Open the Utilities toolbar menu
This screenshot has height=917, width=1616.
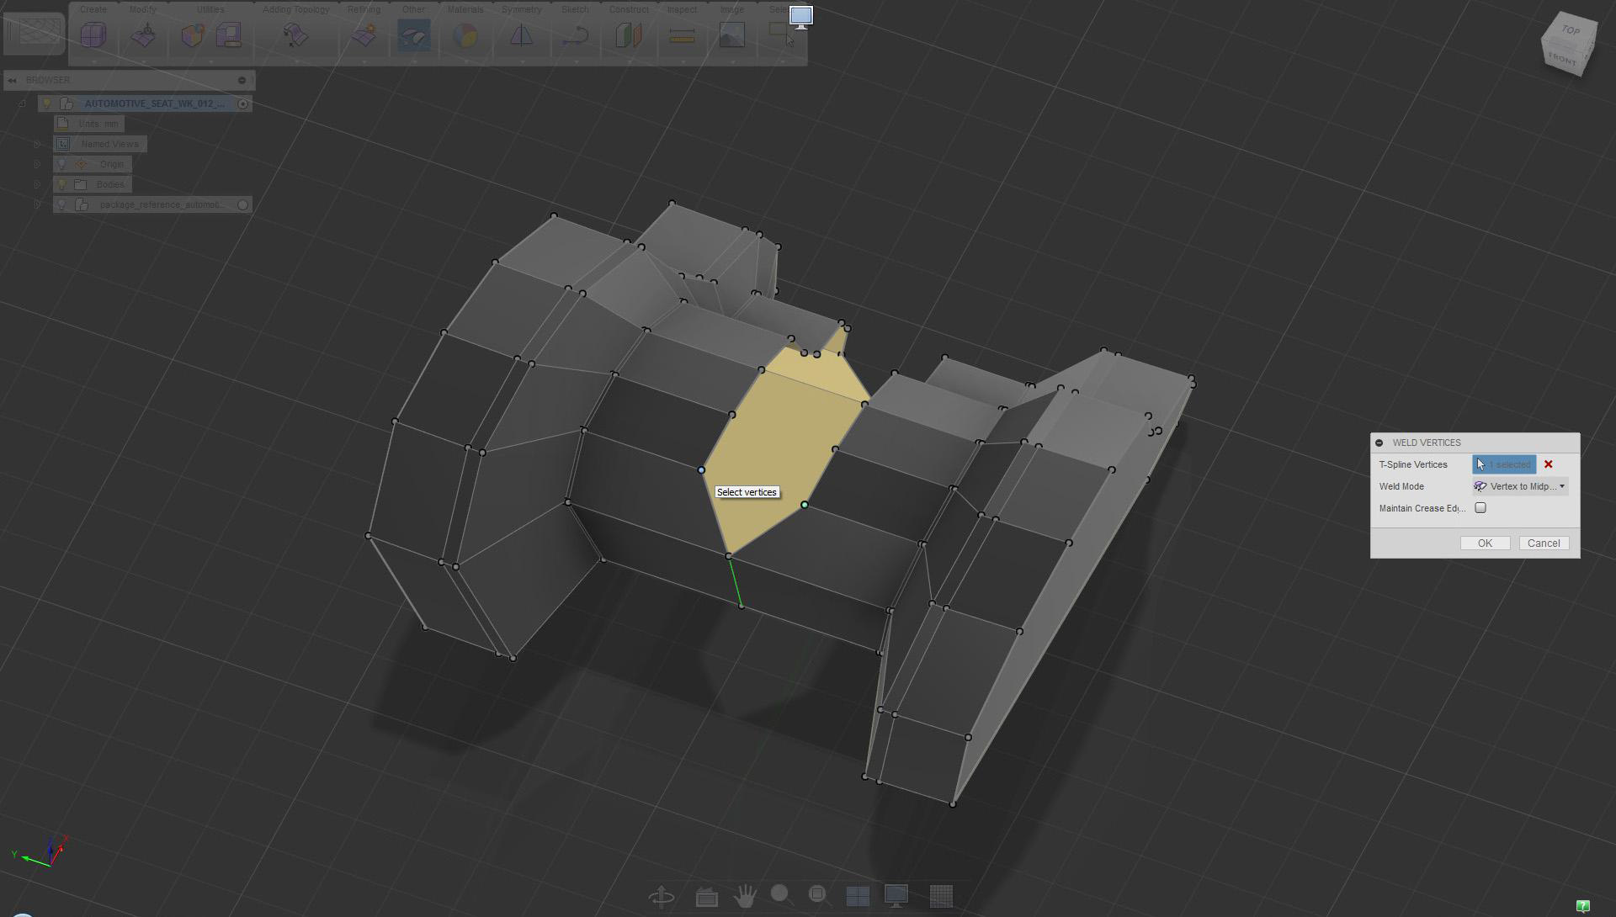[210, 9]
